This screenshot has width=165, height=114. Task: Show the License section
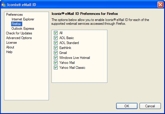pyautogui.click(x=11, y=43)
